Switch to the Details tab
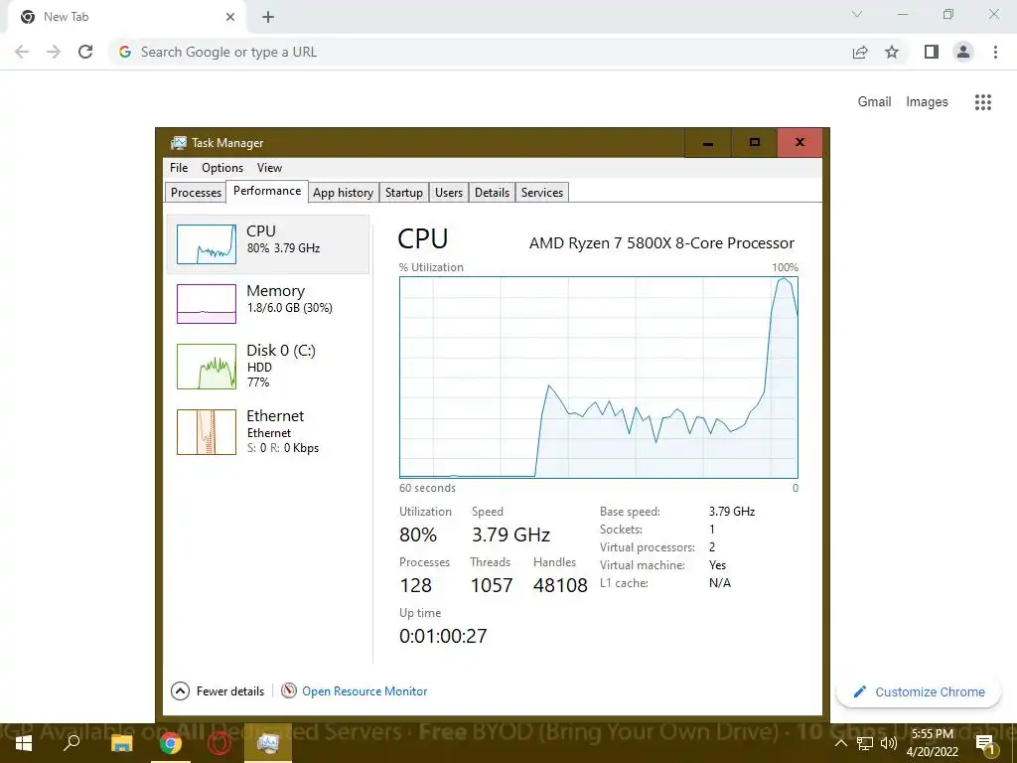Screen dimensions: 1017x763 point(492,193)
